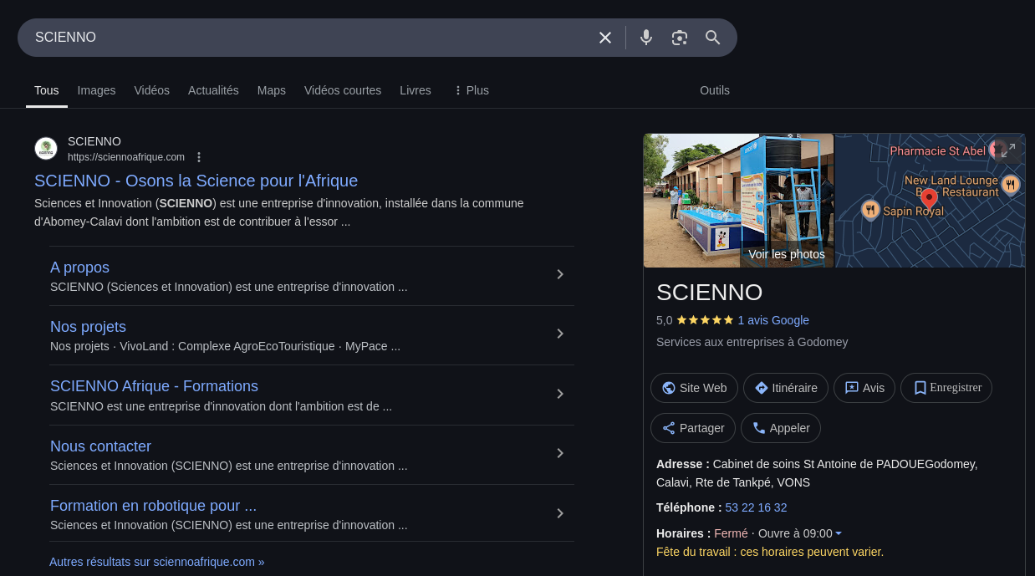1035x576 pixels.
Task: Open the 1 avis Google reviews link
Action: (x=773, y=320)
